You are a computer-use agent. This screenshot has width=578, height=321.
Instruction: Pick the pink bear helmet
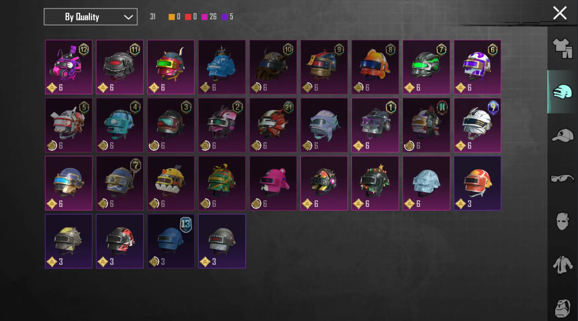(x=273, y=183)
